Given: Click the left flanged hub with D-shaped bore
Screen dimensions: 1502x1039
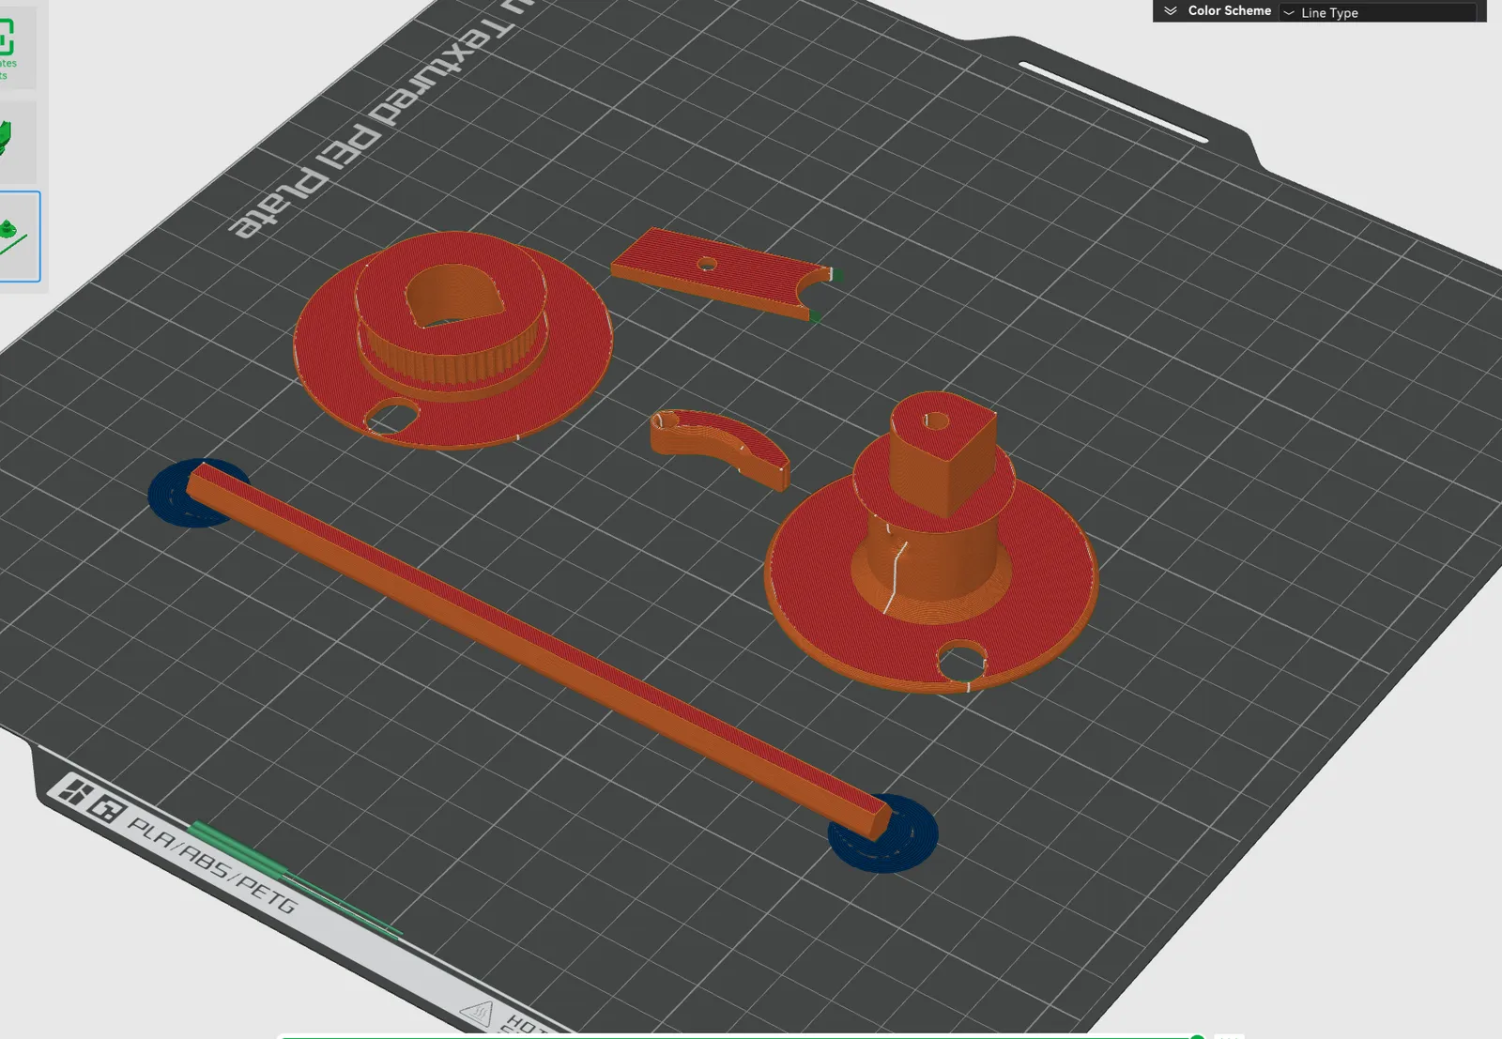Looking at the screenshot, I should coord(452,340).
